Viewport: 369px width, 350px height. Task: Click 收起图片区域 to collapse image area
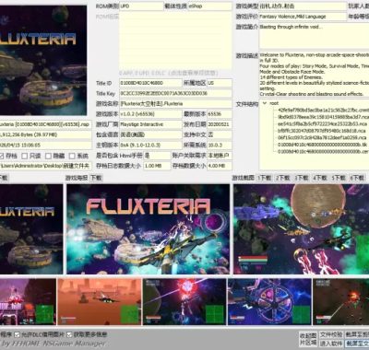click(308, 339)
